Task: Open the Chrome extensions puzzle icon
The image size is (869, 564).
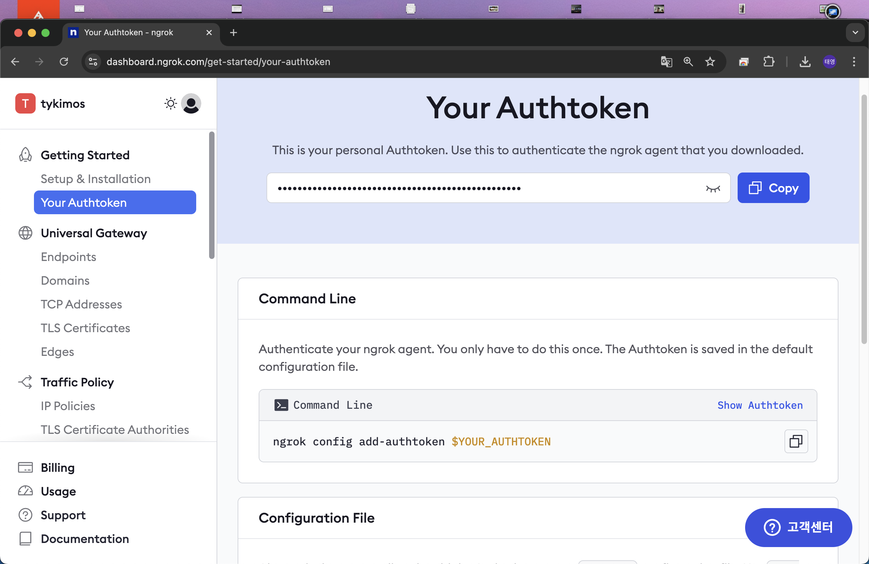Action: pyautogui.click(x=769, y=62)
